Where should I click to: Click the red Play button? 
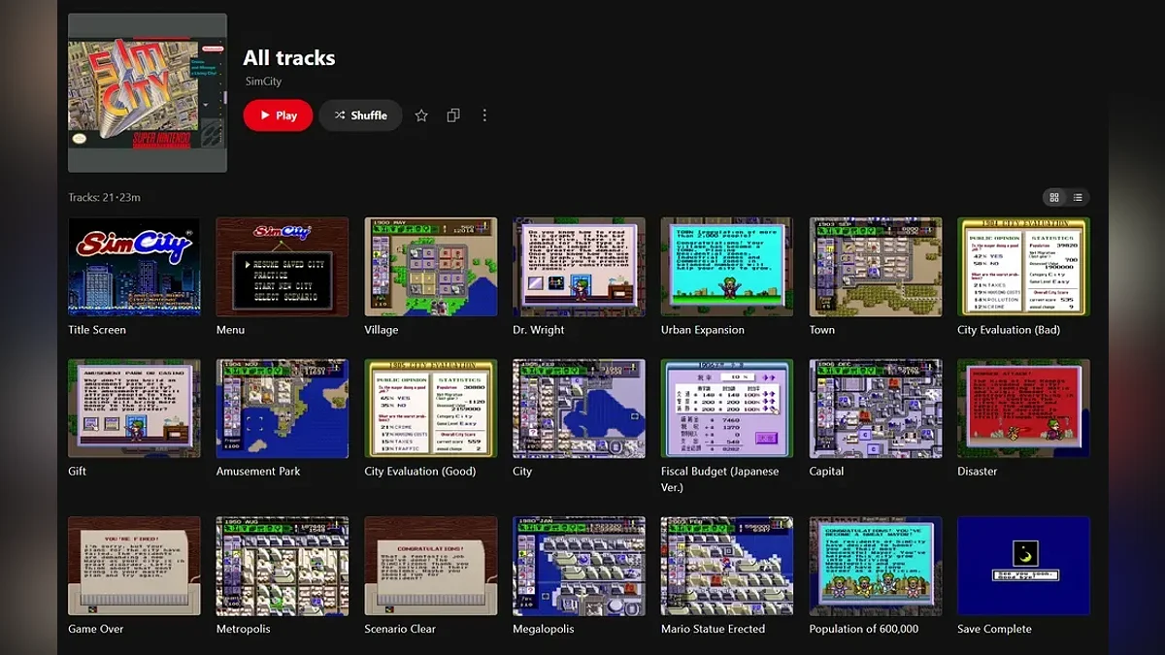tap(278, 115)
